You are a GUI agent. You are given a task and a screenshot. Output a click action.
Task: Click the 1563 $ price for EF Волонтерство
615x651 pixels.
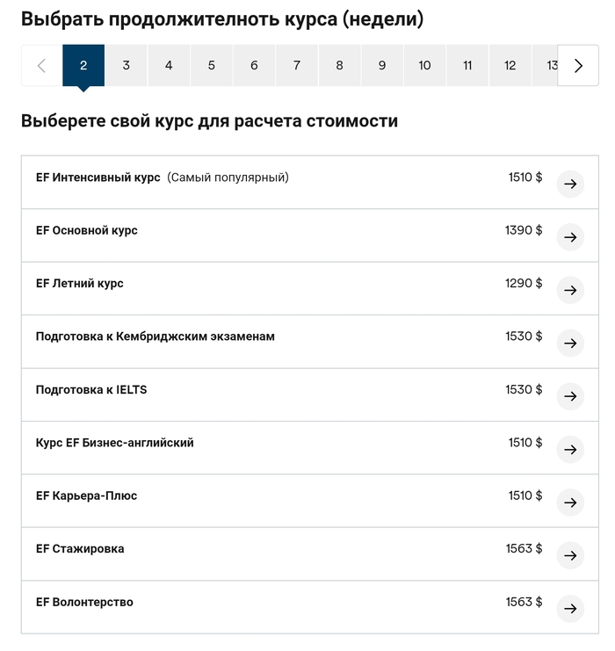click(524, 603)
